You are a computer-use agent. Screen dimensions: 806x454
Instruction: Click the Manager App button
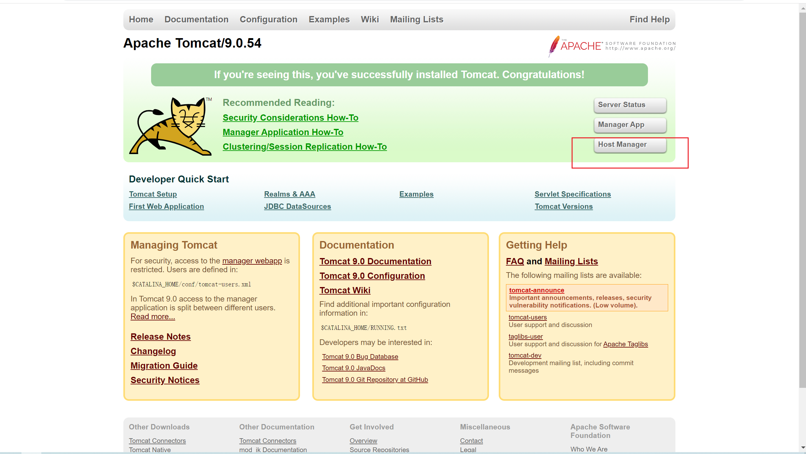click(x=630, y=125)
